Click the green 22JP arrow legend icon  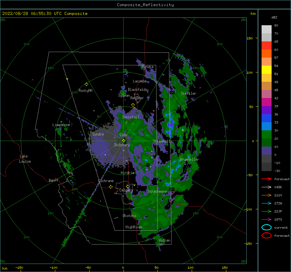click(266, 211)
